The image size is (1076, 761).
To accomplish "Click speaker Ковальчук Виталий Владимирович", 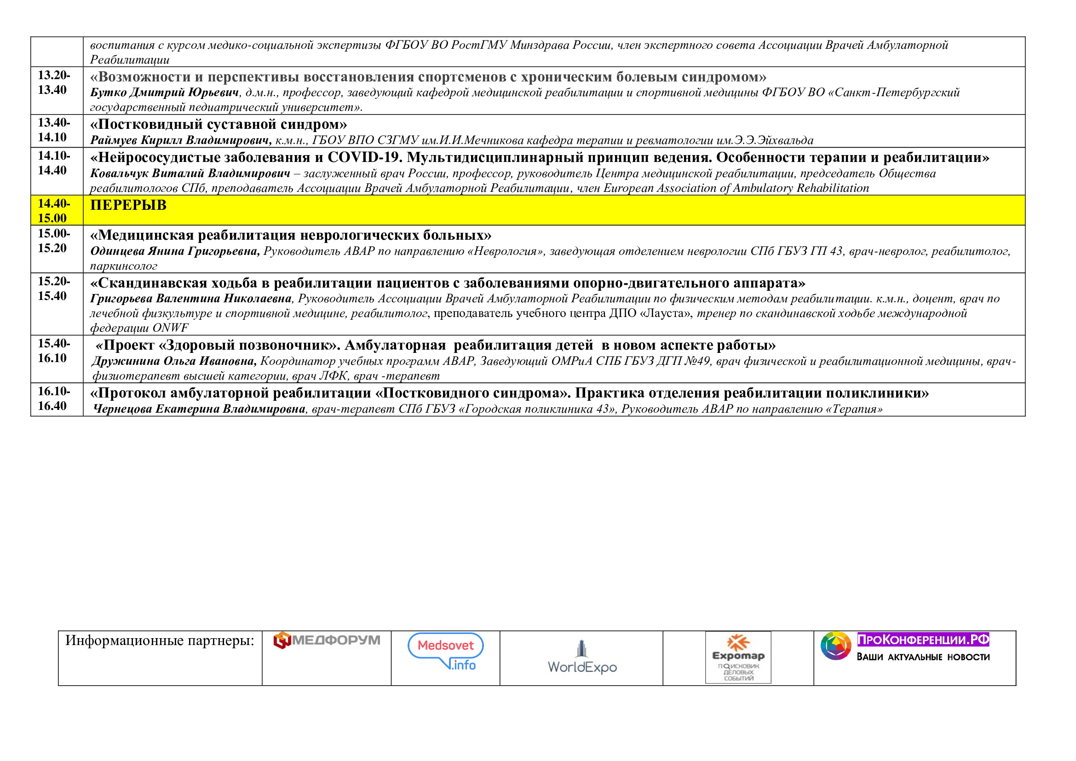I will click(x=190, y=173).
